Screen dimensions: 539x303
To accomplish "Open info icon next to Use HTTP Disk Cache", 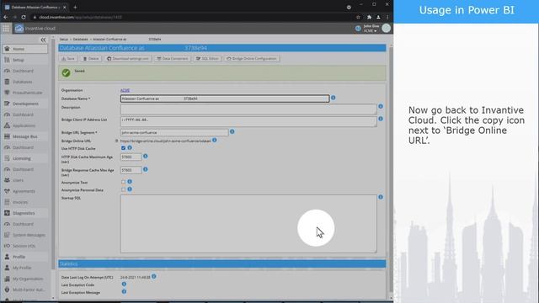I will pos(130,148).
